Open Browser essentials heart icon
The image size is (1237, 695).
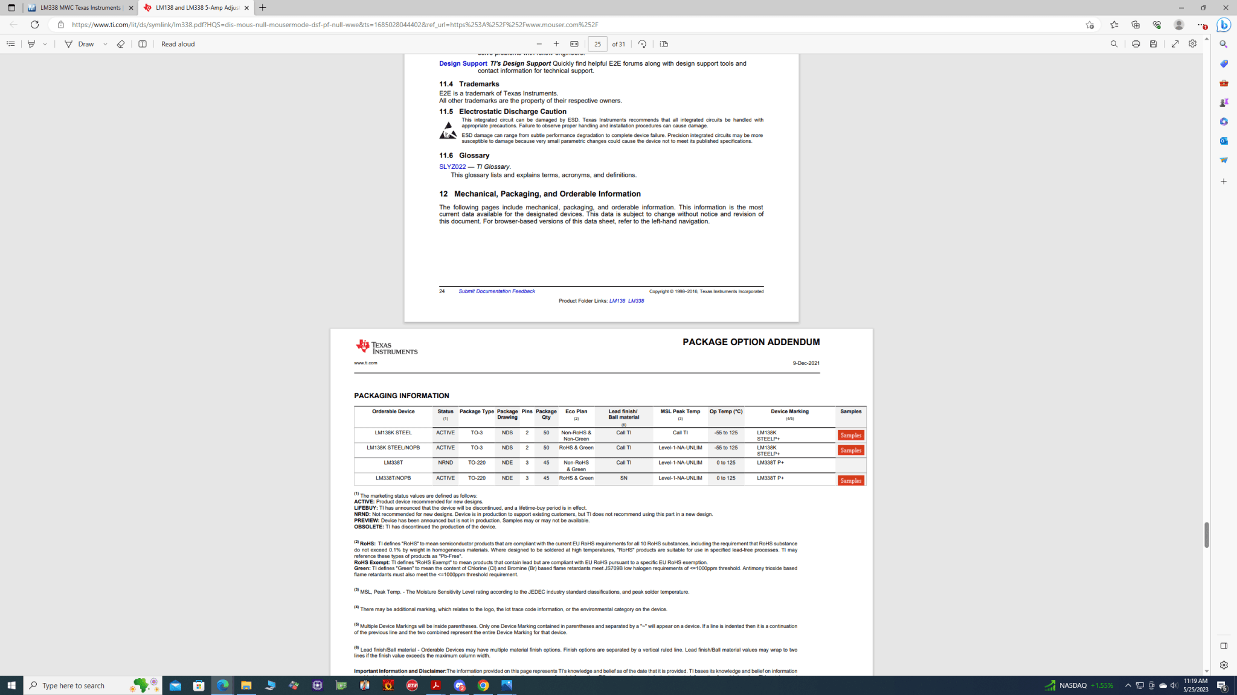(1157, 25)
